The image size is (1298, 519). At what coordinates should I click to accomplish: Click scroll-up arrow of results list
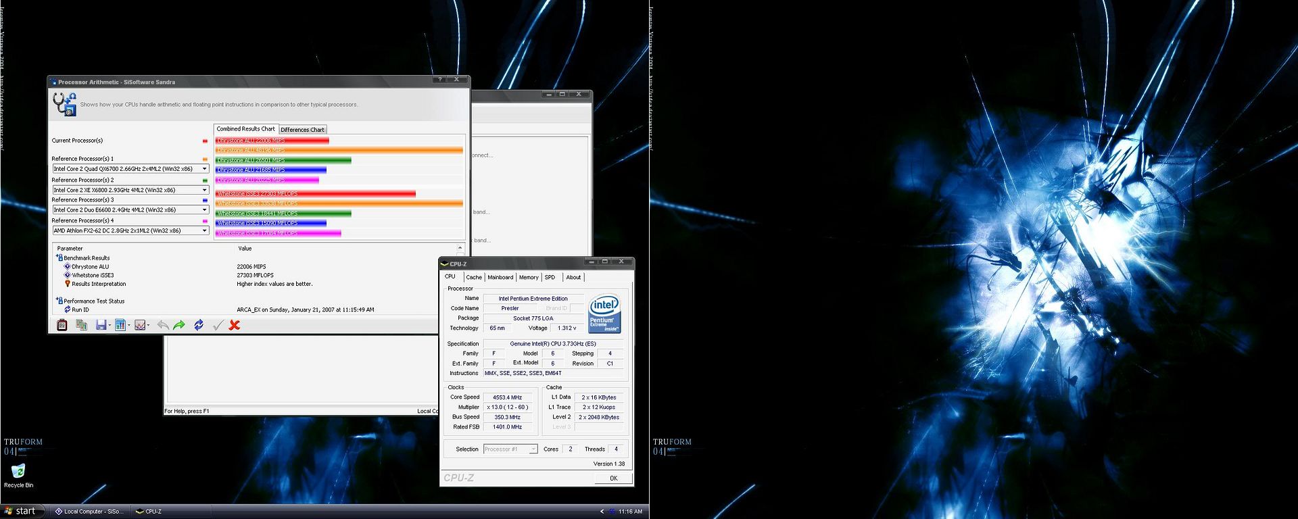pyautogui.click(x=460, y=249)
